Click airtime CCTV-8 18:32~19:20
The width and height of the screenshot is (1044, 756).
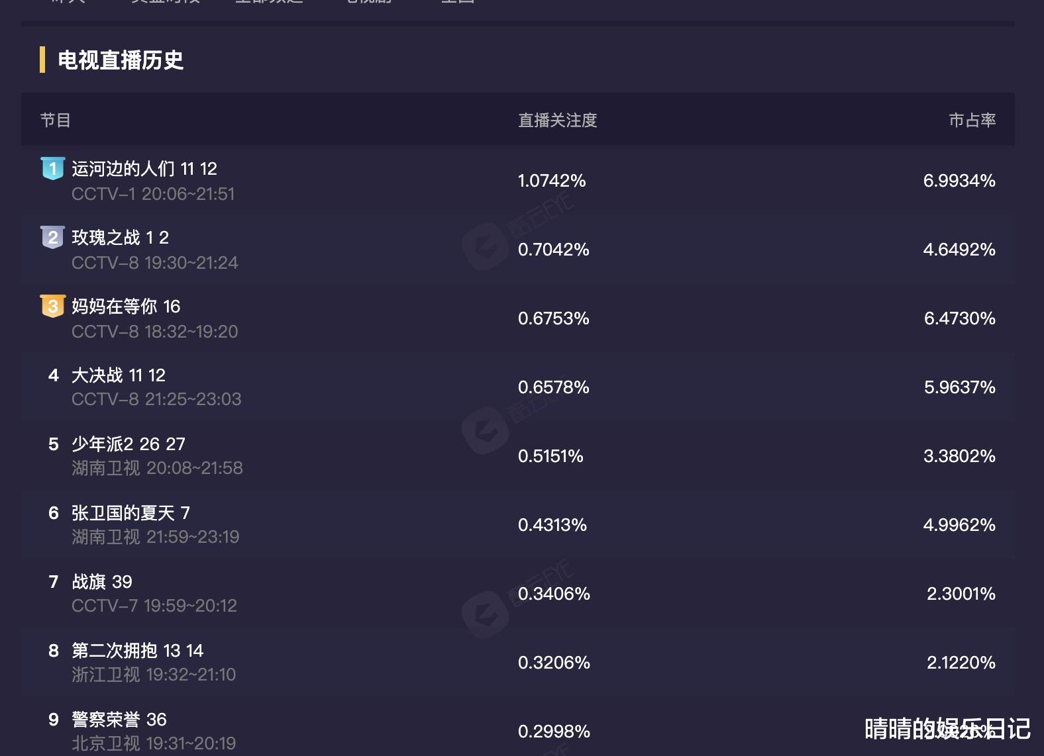coord(155,332)
